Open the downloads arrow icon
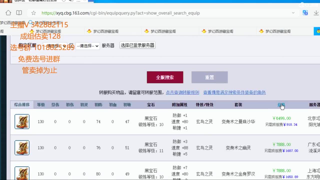The width and height of the screenshot is (320, 180). (x=316, y=13)
